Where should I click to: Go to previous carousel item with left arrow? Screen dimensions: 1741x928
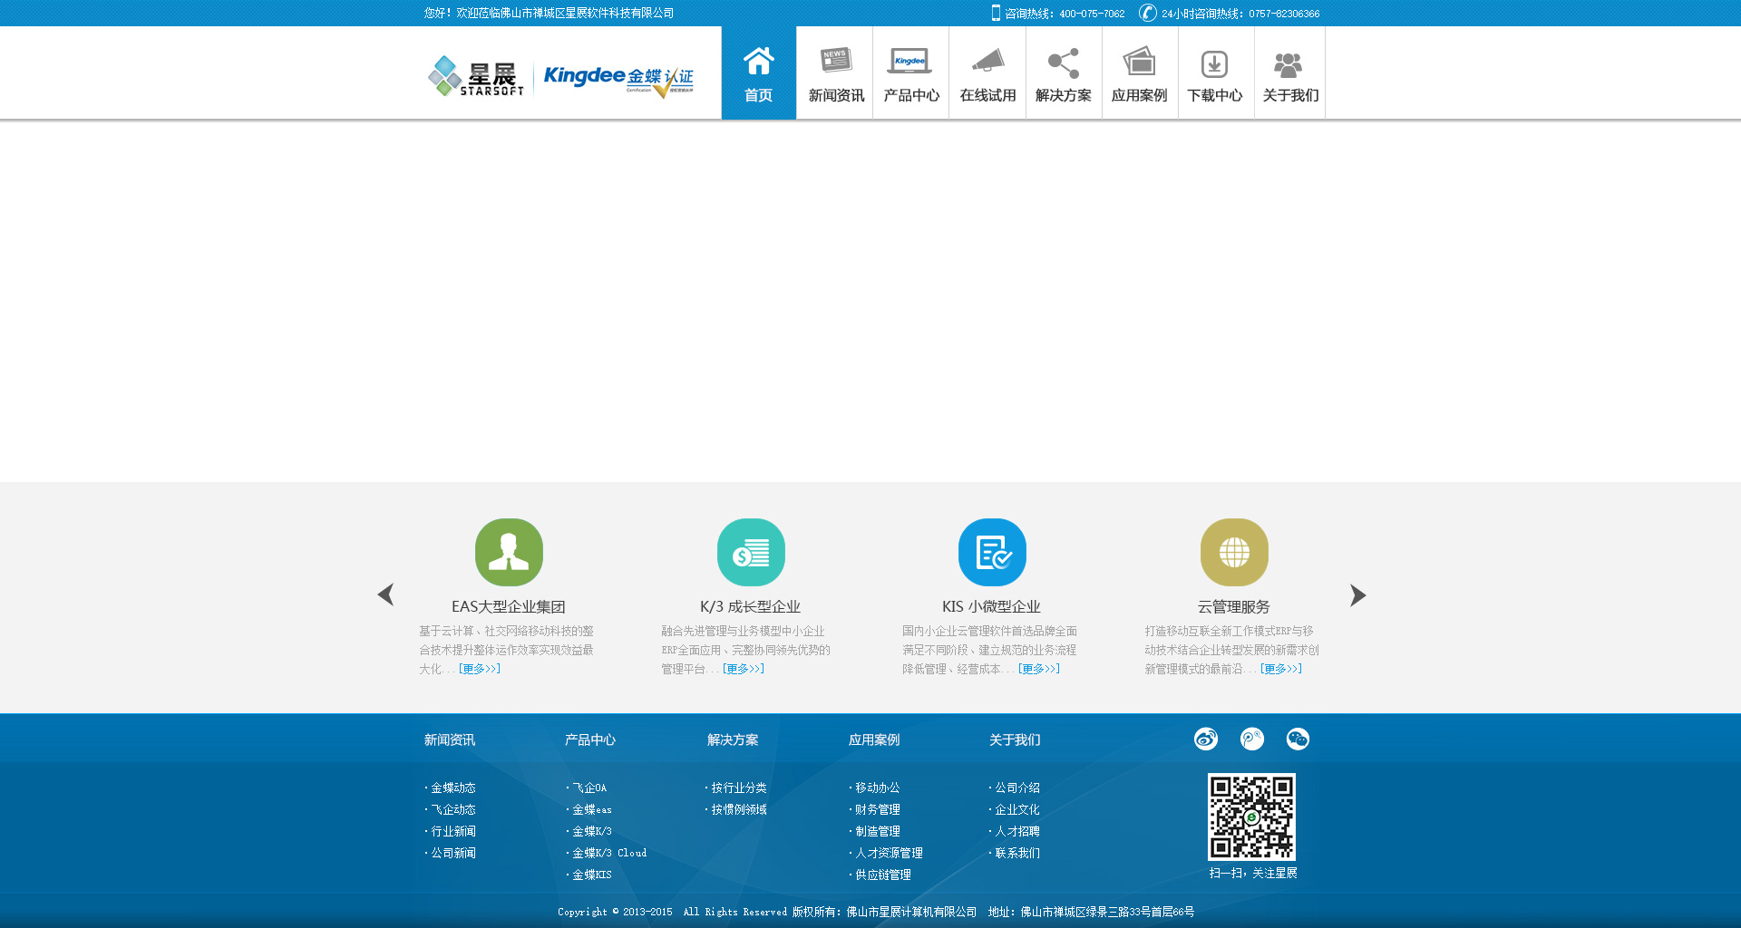[x=385, y=594]
